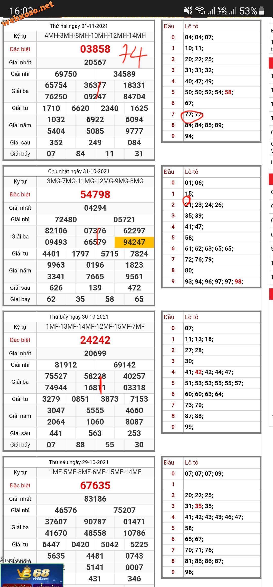Click third prize number 82106
The width and height of the screenshot is (273, 587).
[56, 231]
